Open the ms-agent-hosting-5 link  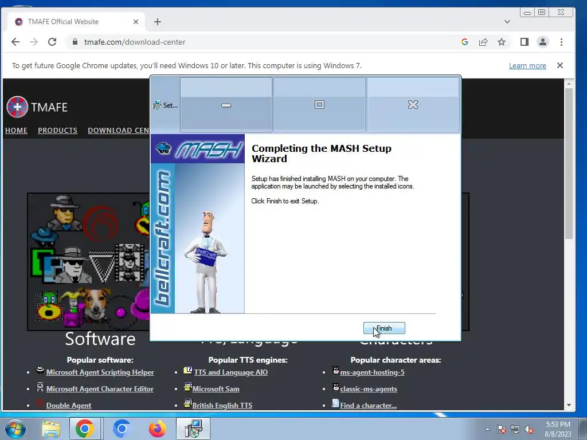[372, 372]
